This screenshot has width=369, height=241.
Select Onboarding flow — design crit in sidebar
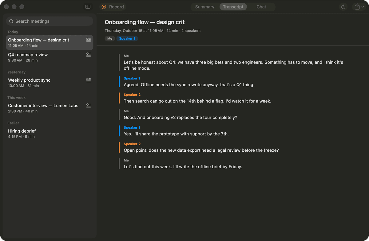click(x=50, y=43)
